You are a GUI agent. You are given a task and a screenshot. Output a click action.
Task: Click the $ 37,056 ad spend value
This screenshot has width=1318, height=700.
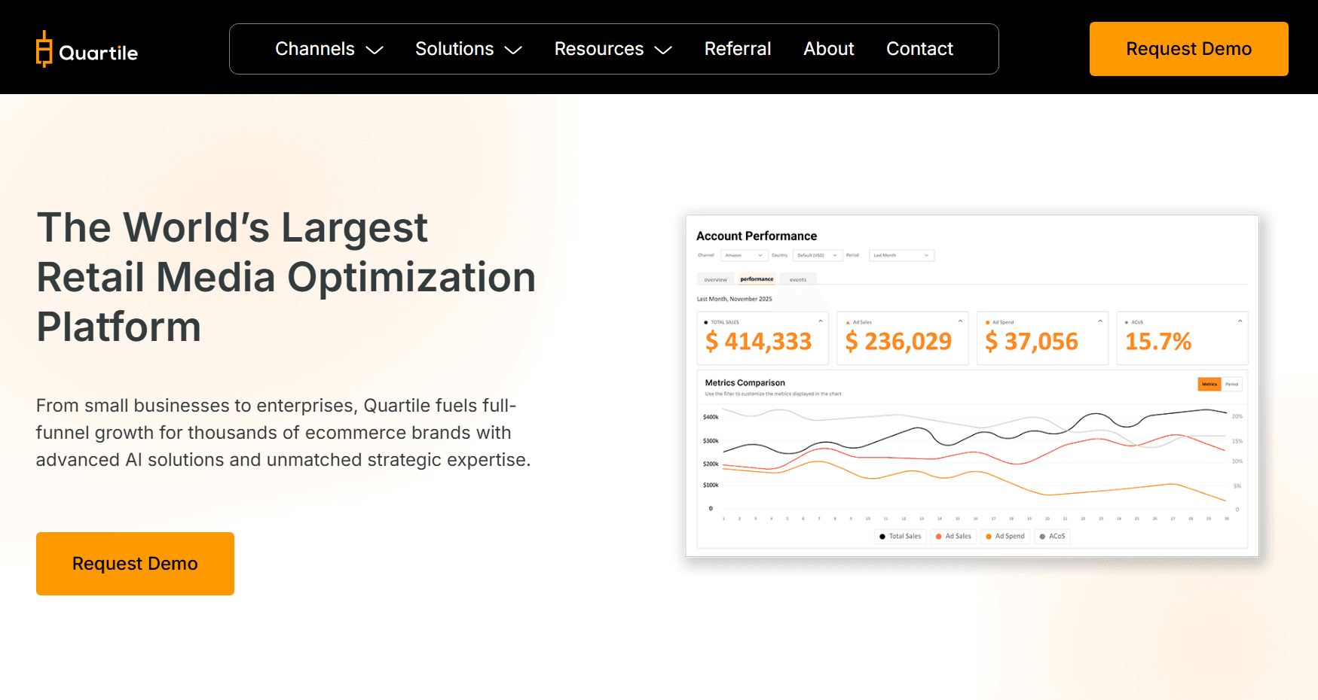(x=1032, y=342)
